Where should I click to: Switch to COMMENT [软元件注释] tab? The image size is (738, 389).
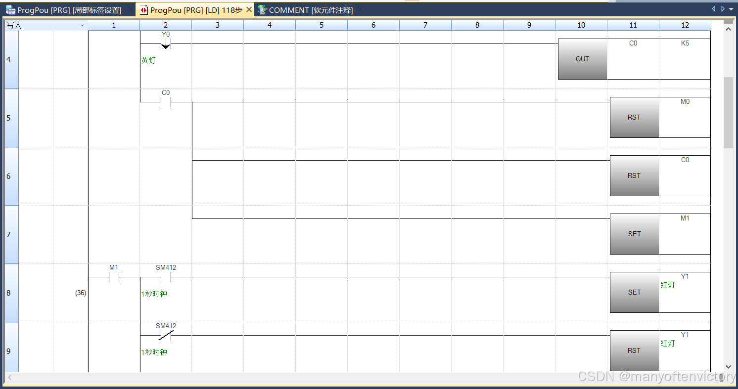pos(311,10)
